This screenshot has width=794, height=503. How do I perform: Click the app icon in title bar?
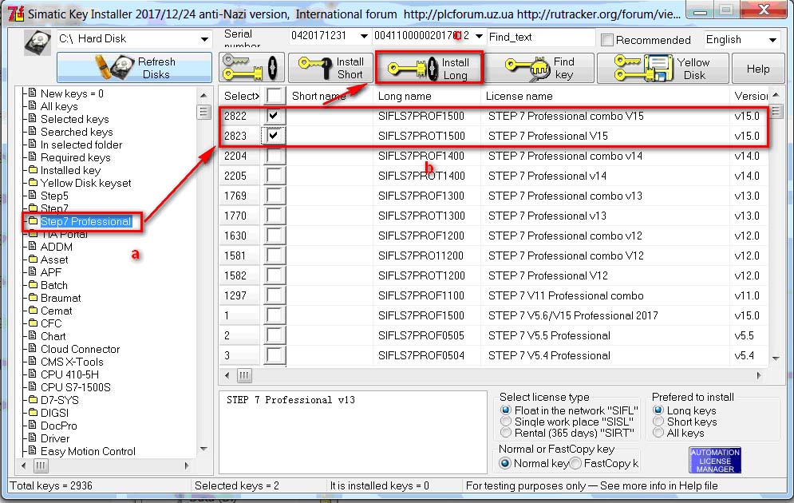coord(16,13)
